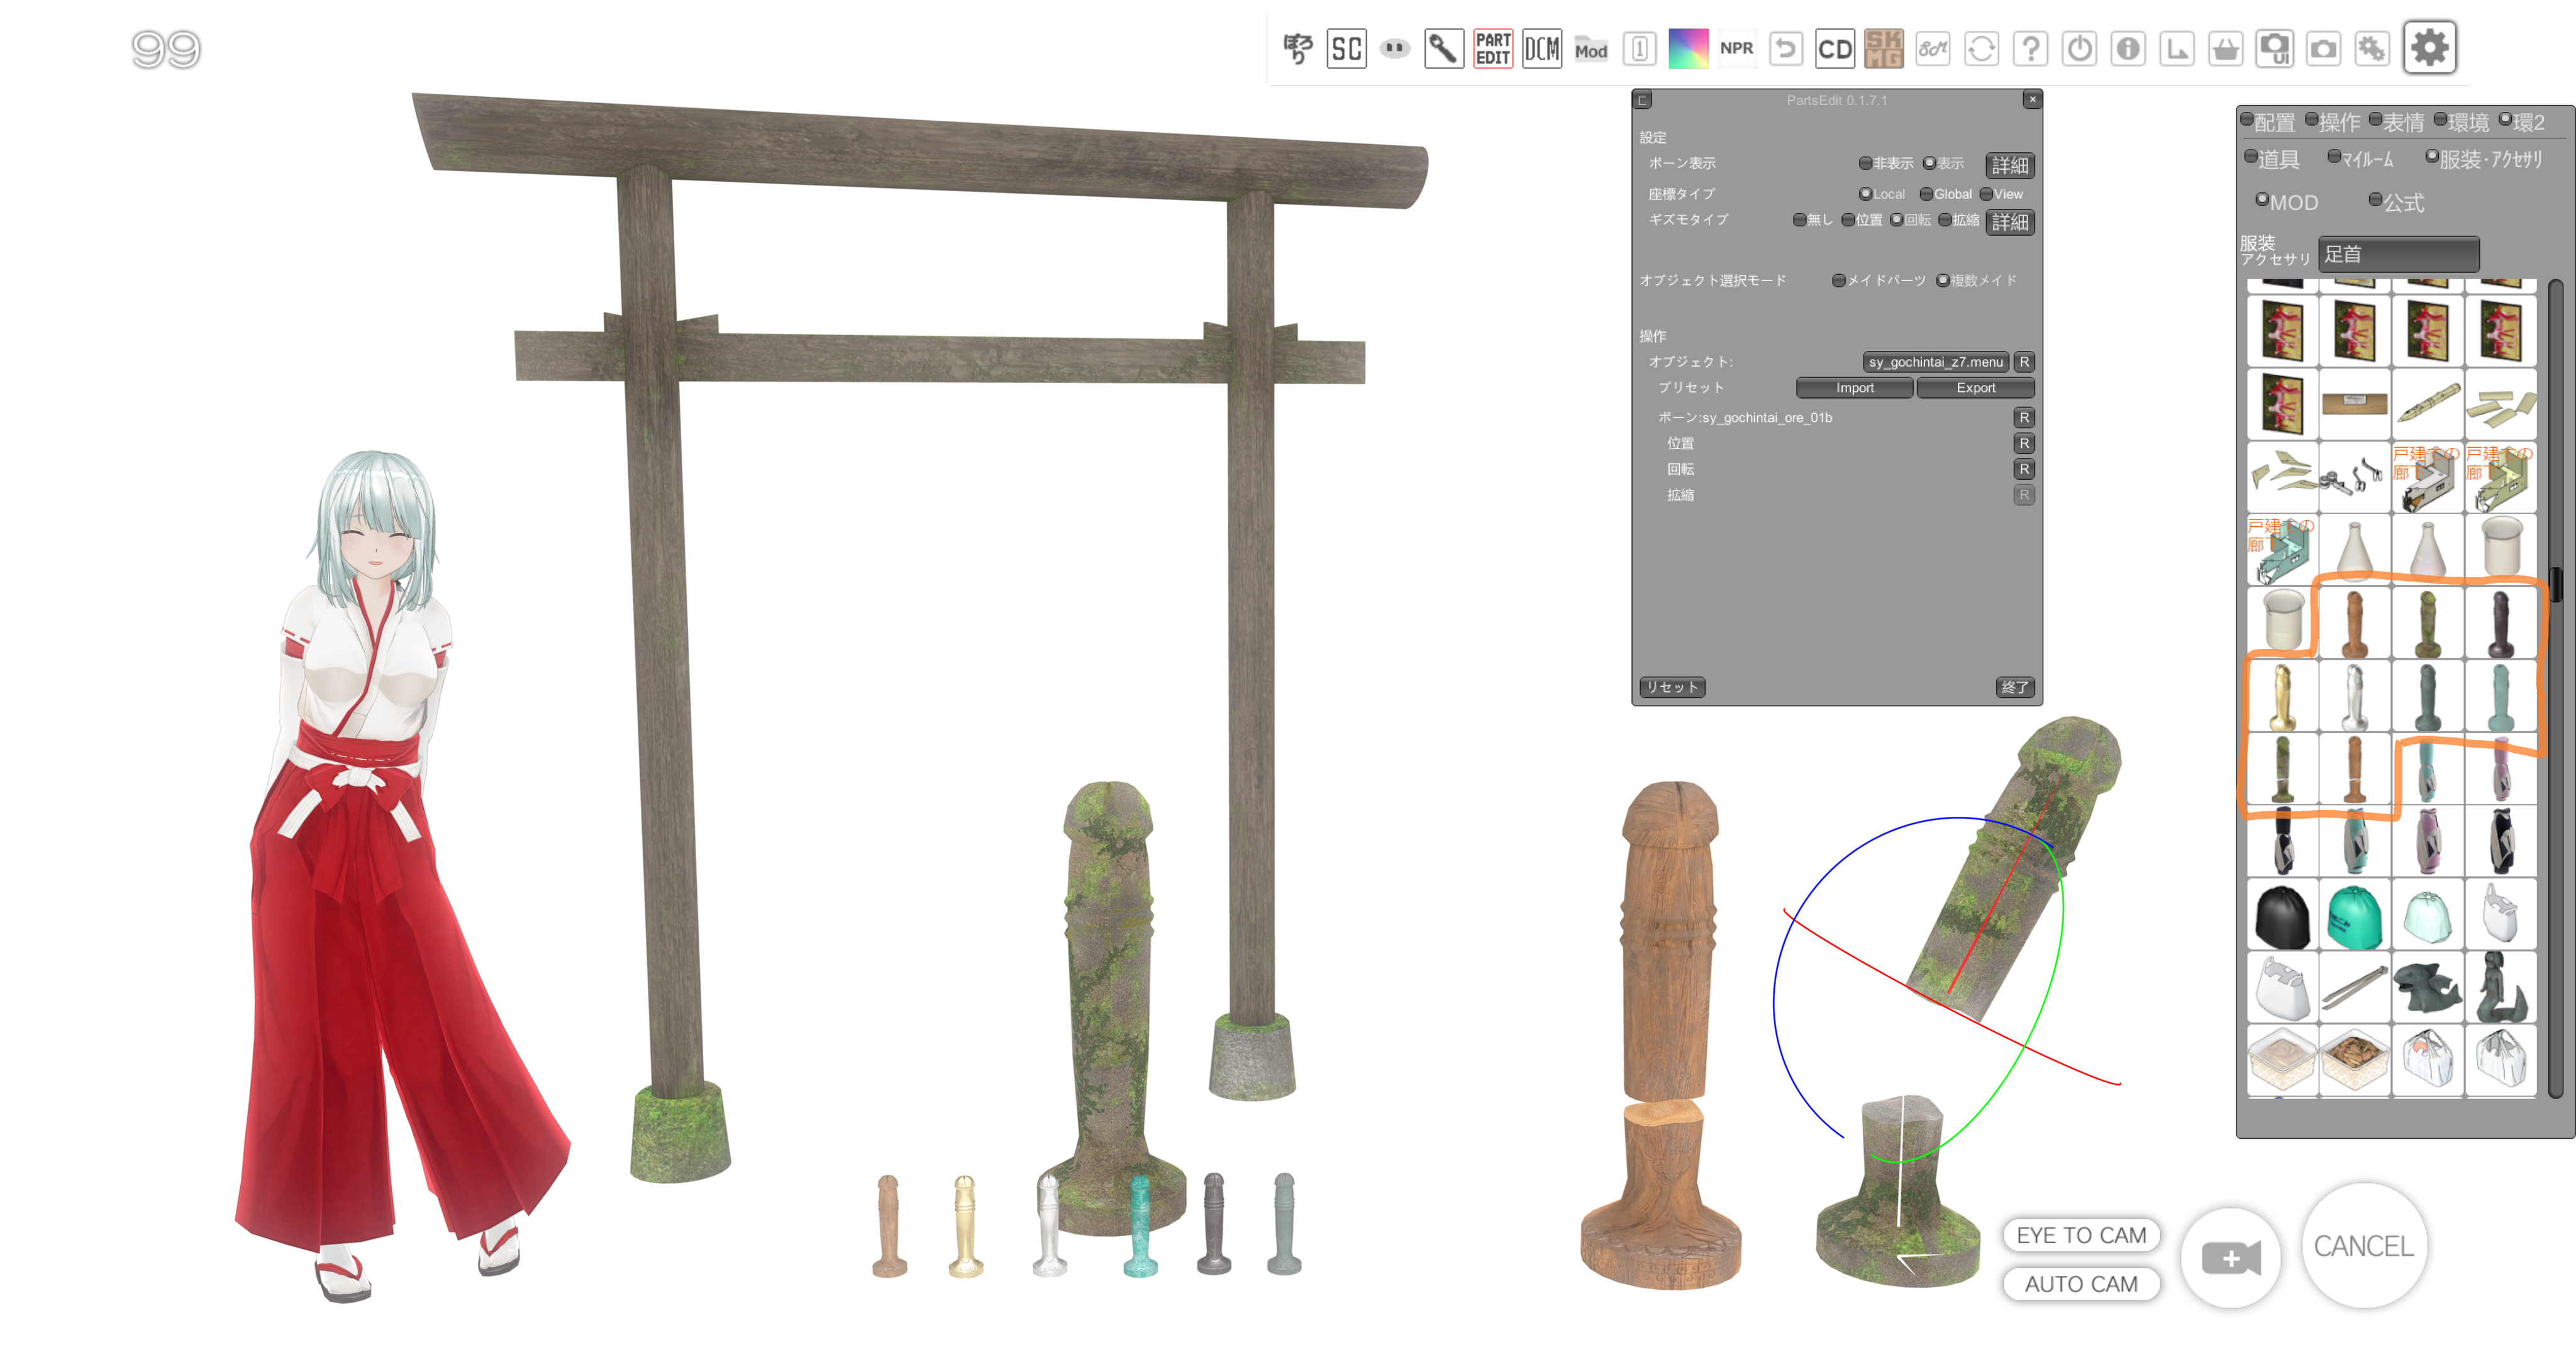Image resolution: width=2576 pixels, height=1352 pixels.
Task: Open the large gear settings icon
Action: [2429, 47]
